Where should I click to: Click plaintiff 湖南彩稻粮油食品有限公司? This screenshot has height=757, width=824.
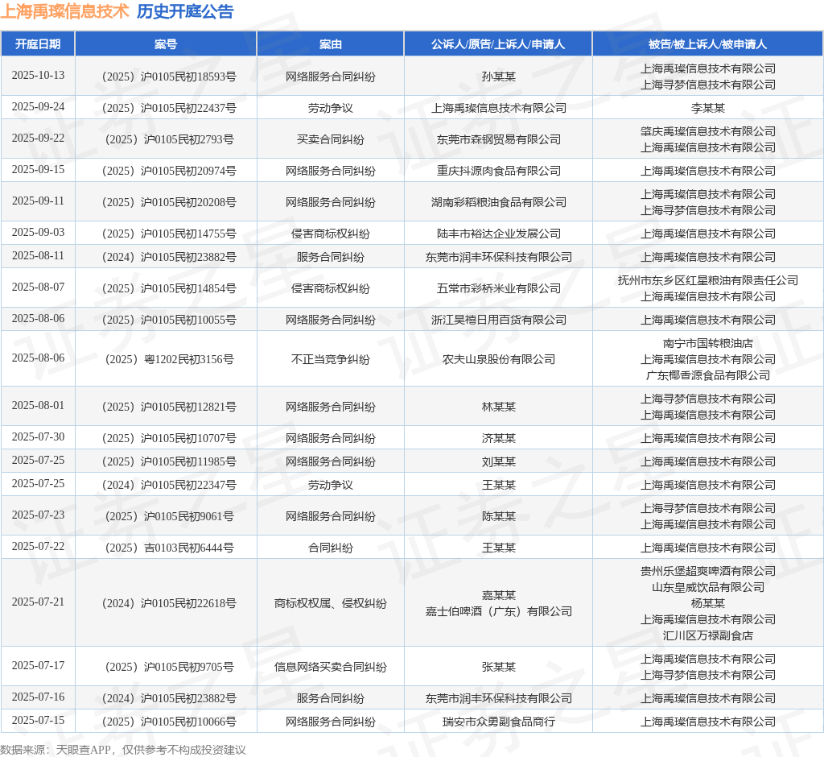(x=498, y=202)
